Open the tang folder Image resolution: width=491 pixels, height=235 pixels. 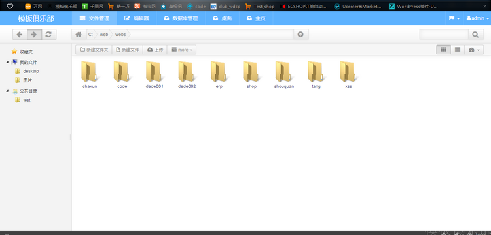coord(316,75)
